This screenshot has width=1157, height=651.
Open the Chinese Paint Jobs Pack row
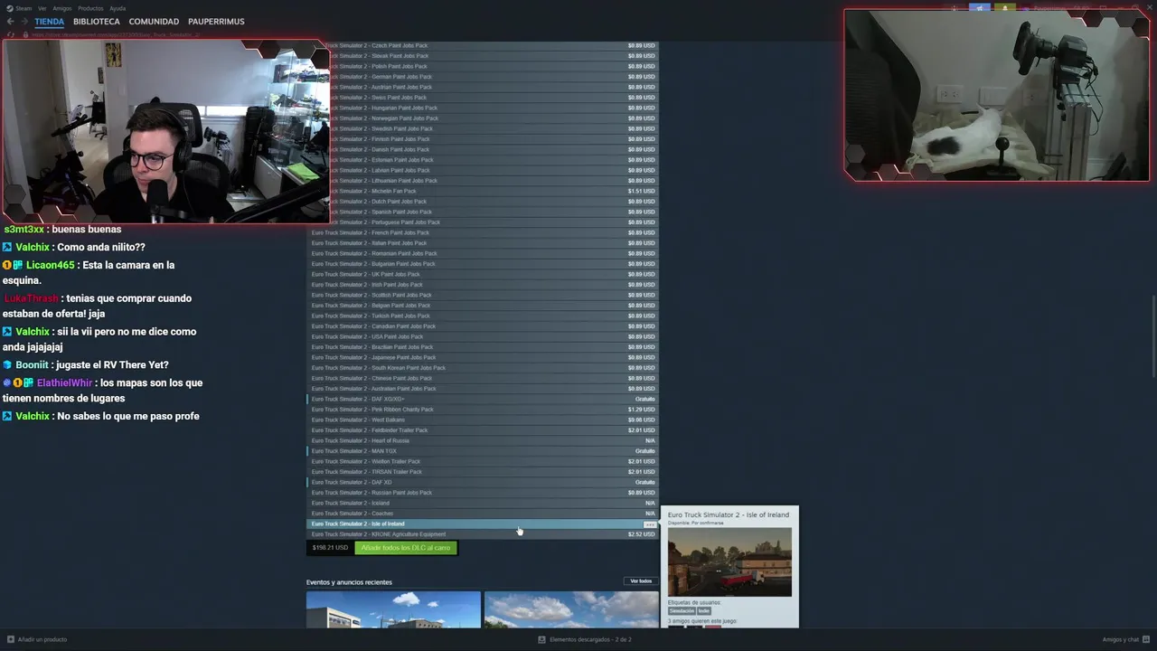click(483, 378)
